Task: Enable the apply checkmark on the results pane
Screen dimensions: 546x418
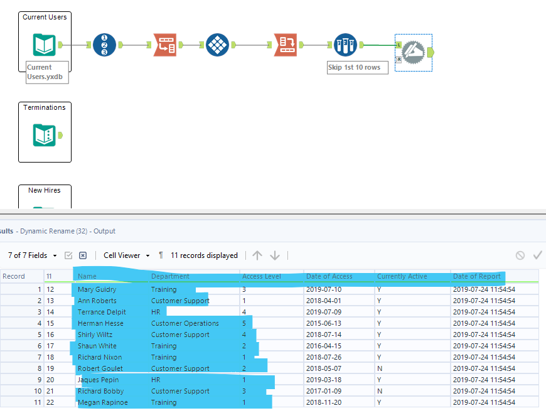Action: pyautogui.click(x=537, y=255)
